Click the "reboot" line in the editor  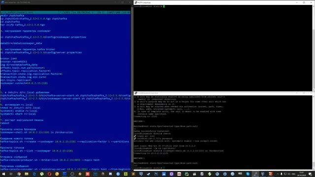click(5, 123)
